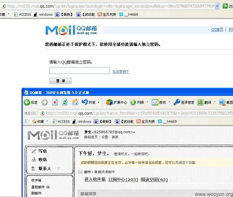Screen dimensions: 233x197
Task: Expand the 网银 dropdown arrow
Action: 147,102
